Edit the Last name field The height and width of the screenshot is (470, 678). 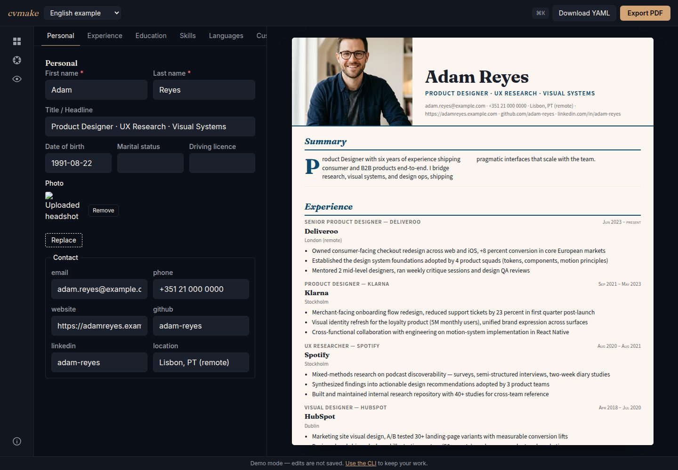[204, 90]
